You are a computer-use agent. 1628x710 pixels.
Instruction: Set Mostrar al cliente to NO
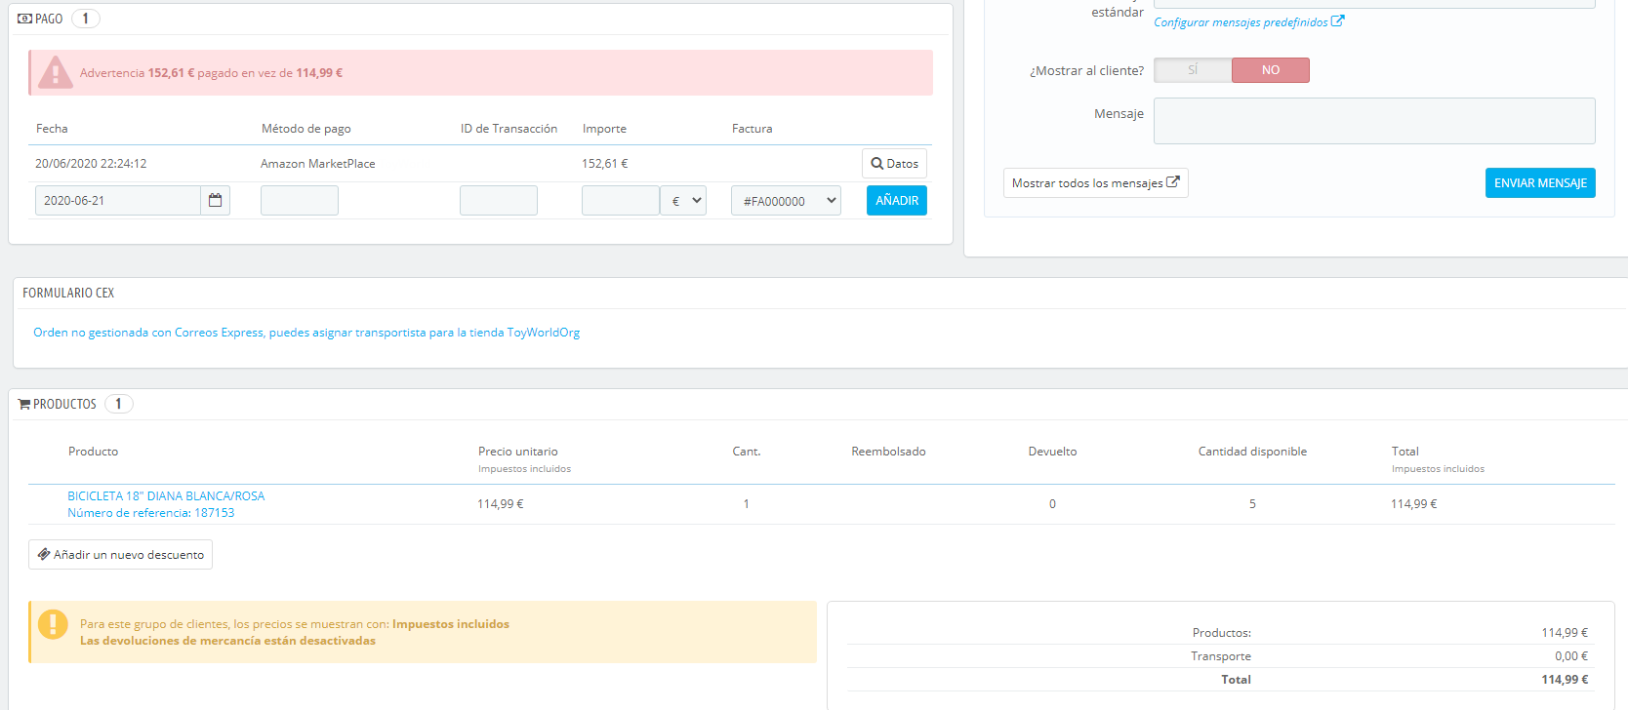(1271, 70)
